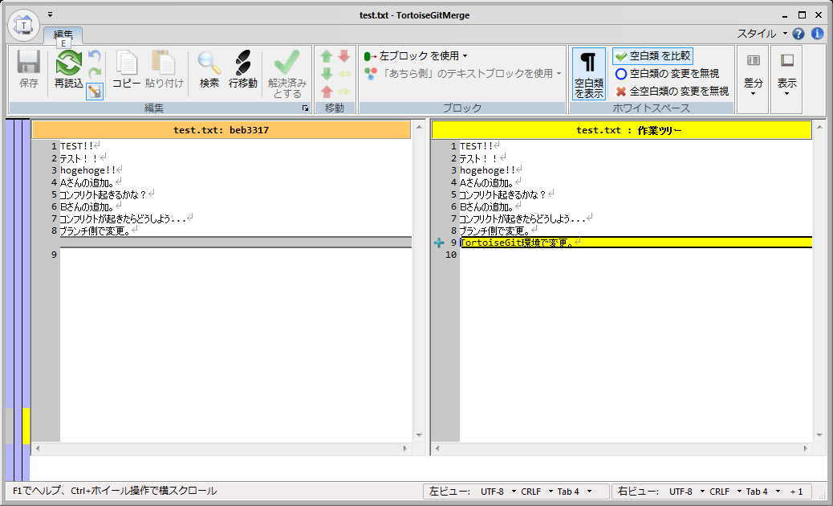Click the 保存 save floppy icon

(29, 69)
